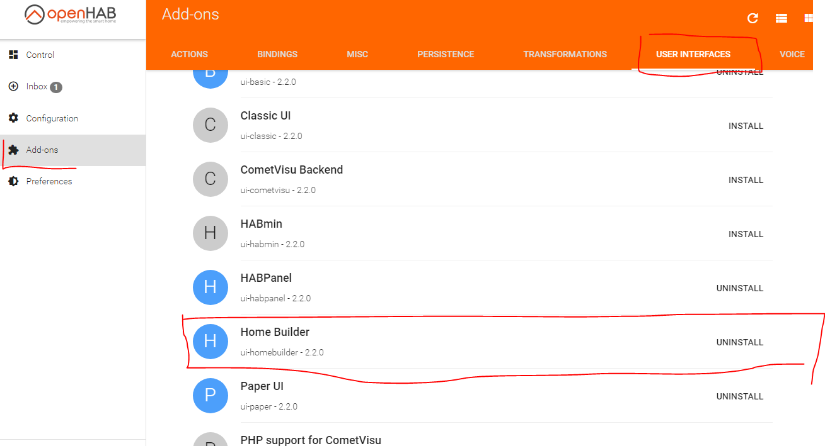
Task: Open the Transformations tab
Action: tap(565, 54)
